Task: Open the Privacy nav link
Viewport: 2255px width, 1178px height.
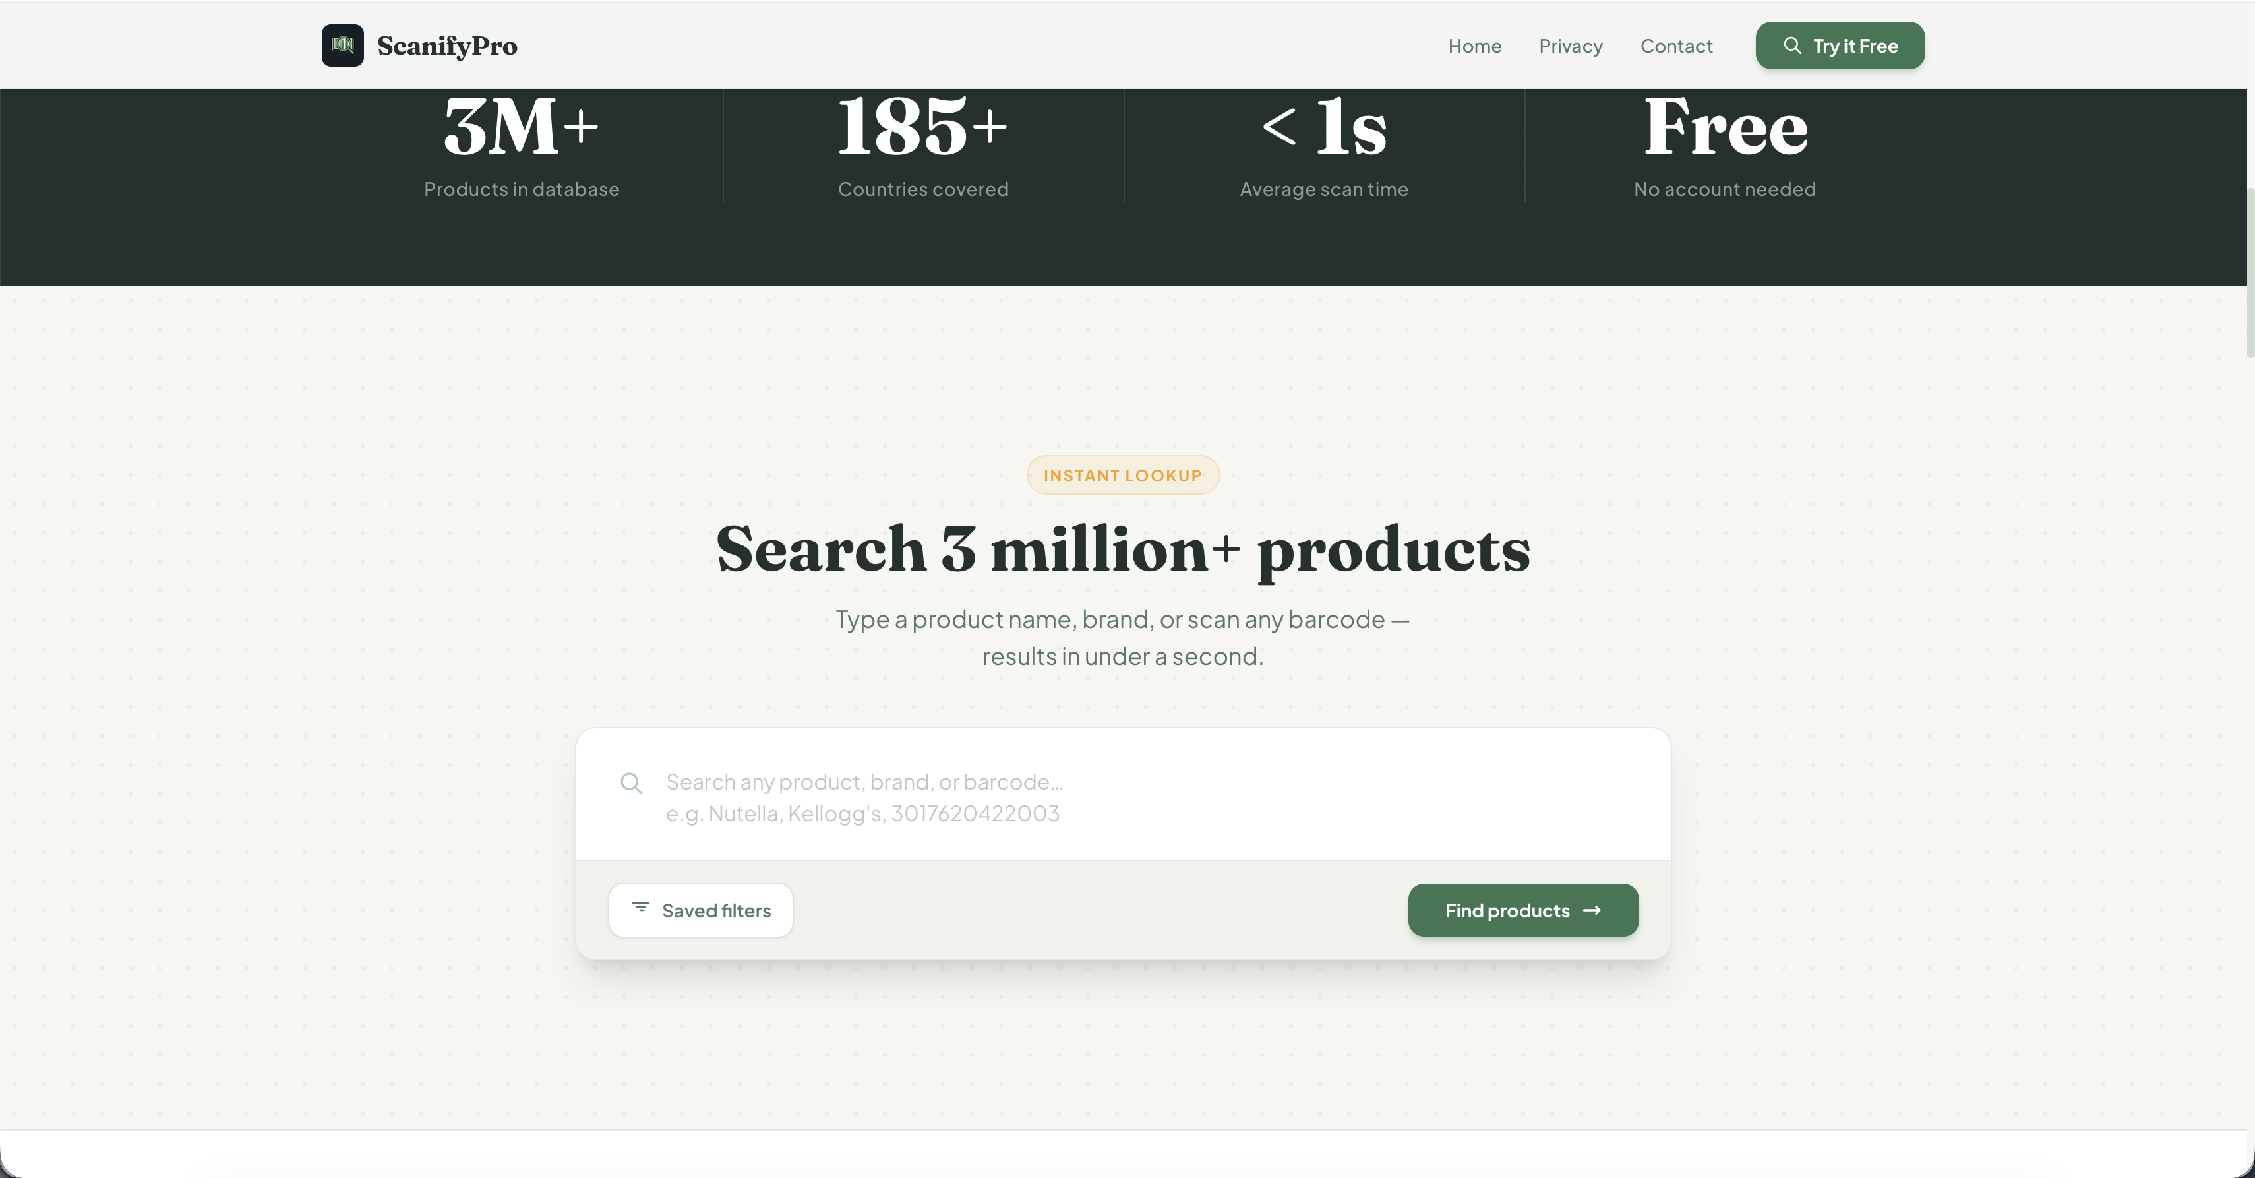Action: point(1571,46)
